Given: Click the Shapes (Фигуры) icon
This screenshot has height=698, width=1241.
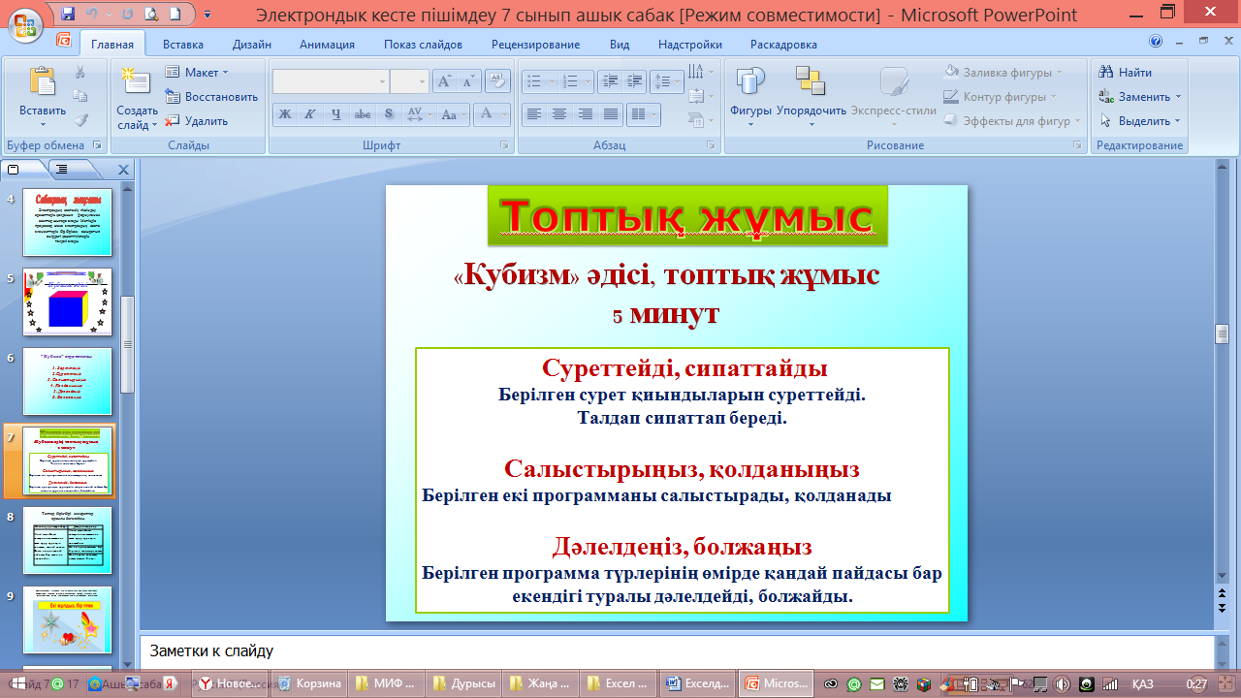Looking at the screenshot, I should click(750, 84).
